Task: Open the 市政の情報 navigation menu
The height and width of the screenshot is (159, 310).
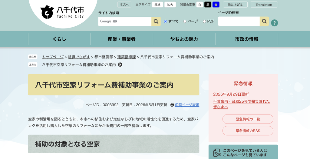Action: (246, 39)
